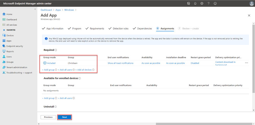255x125 pixels.
Task: Click the Apps grid icon
Action: coord(4,41)
